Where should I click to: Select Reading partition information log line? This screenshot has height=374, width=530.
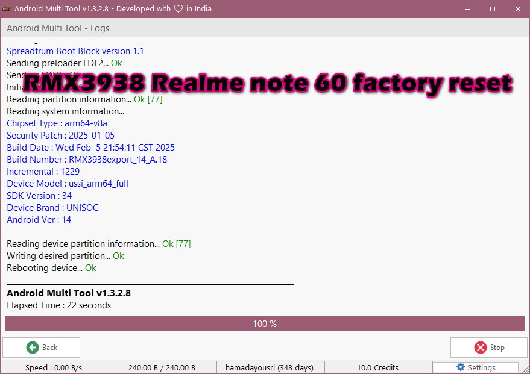click(84, 99)
